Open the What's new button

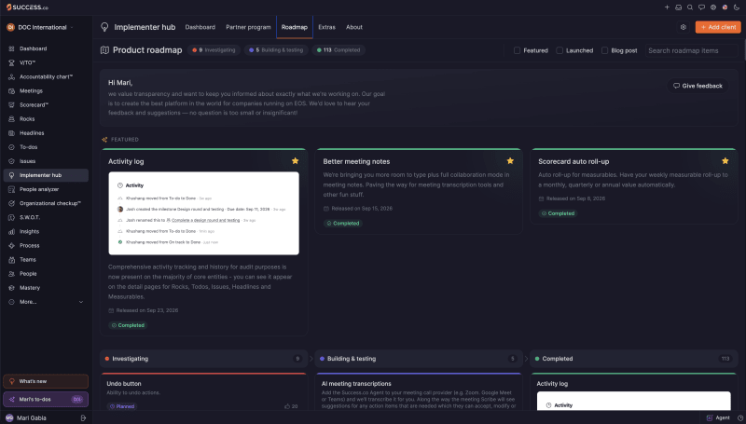46,381
